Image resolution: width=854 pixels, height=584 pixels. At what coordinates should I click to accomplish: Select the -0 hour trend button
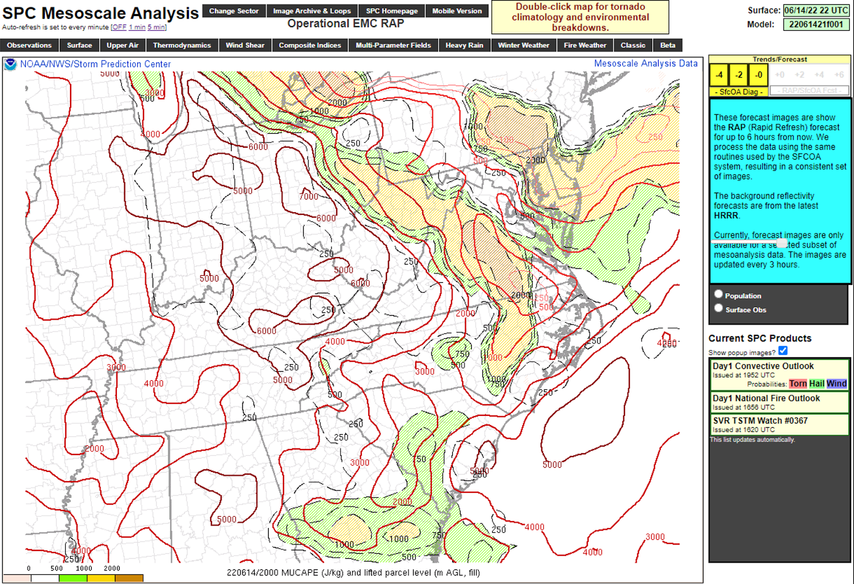click(758, 75)
